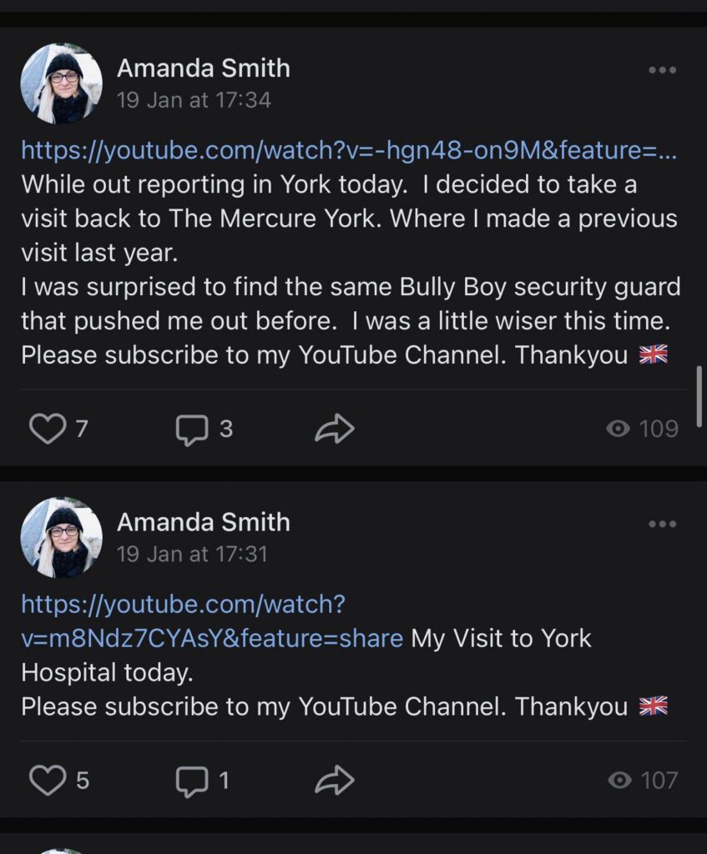Open comments on the Mercure York post
707x854 pixels.
coord(191,429)
